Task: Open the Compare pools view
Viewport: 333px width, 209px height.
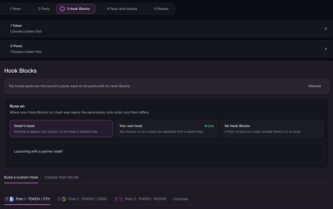Action: pos(181,199)
